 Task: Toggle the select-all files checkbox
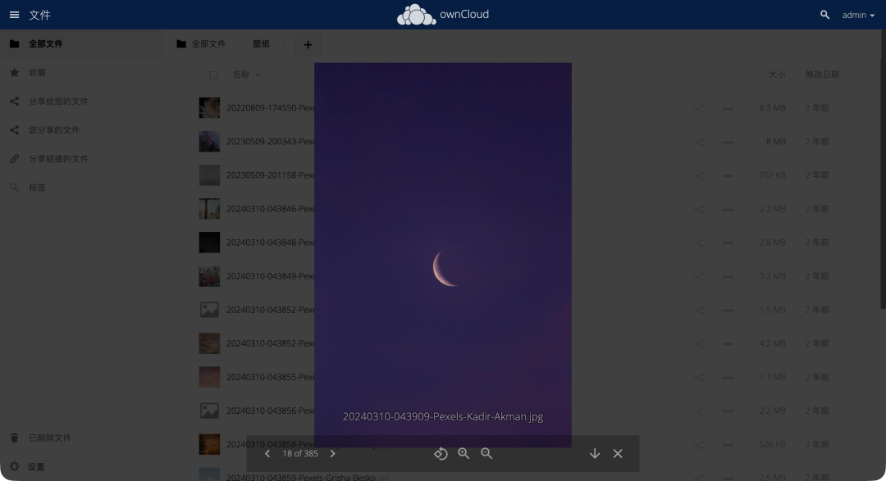coord(213,75)
